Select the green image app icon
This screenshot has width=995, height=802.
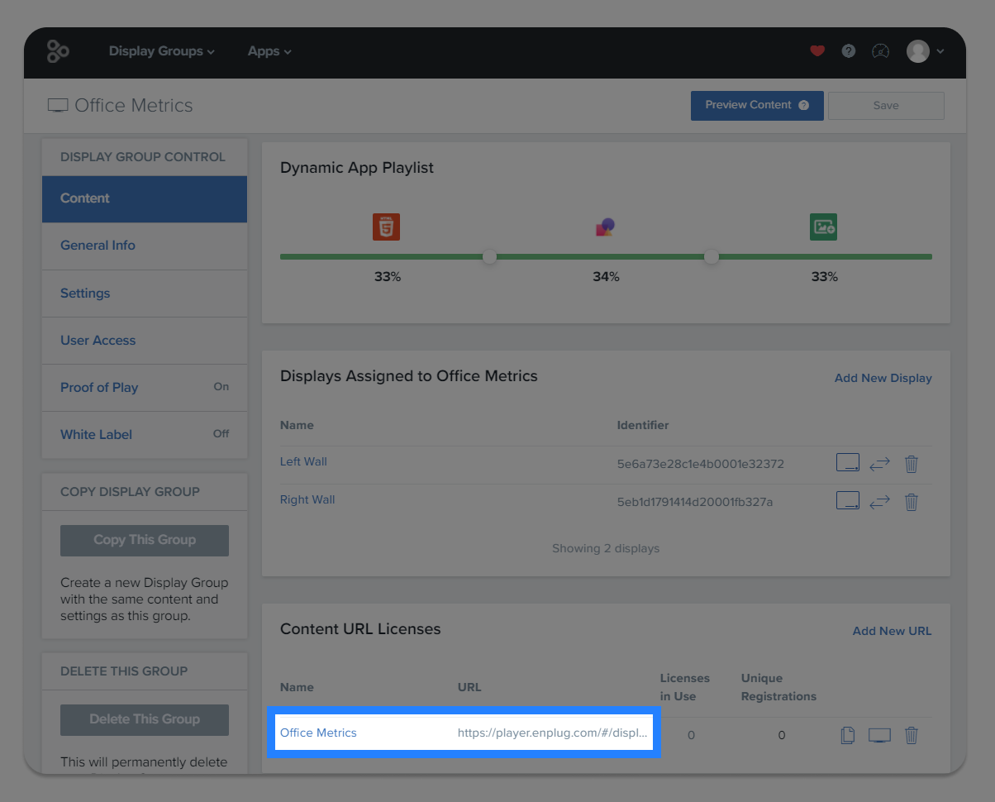[x=823, y=227]
